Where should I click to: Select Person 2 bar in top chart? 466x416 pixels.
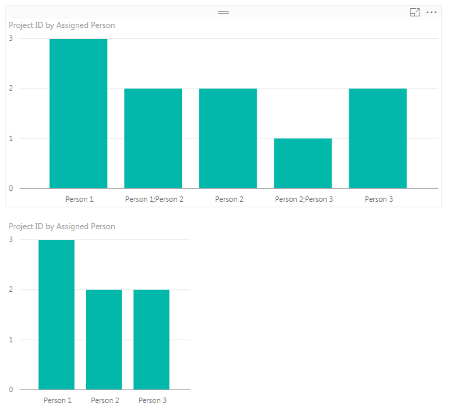[229, 138]
